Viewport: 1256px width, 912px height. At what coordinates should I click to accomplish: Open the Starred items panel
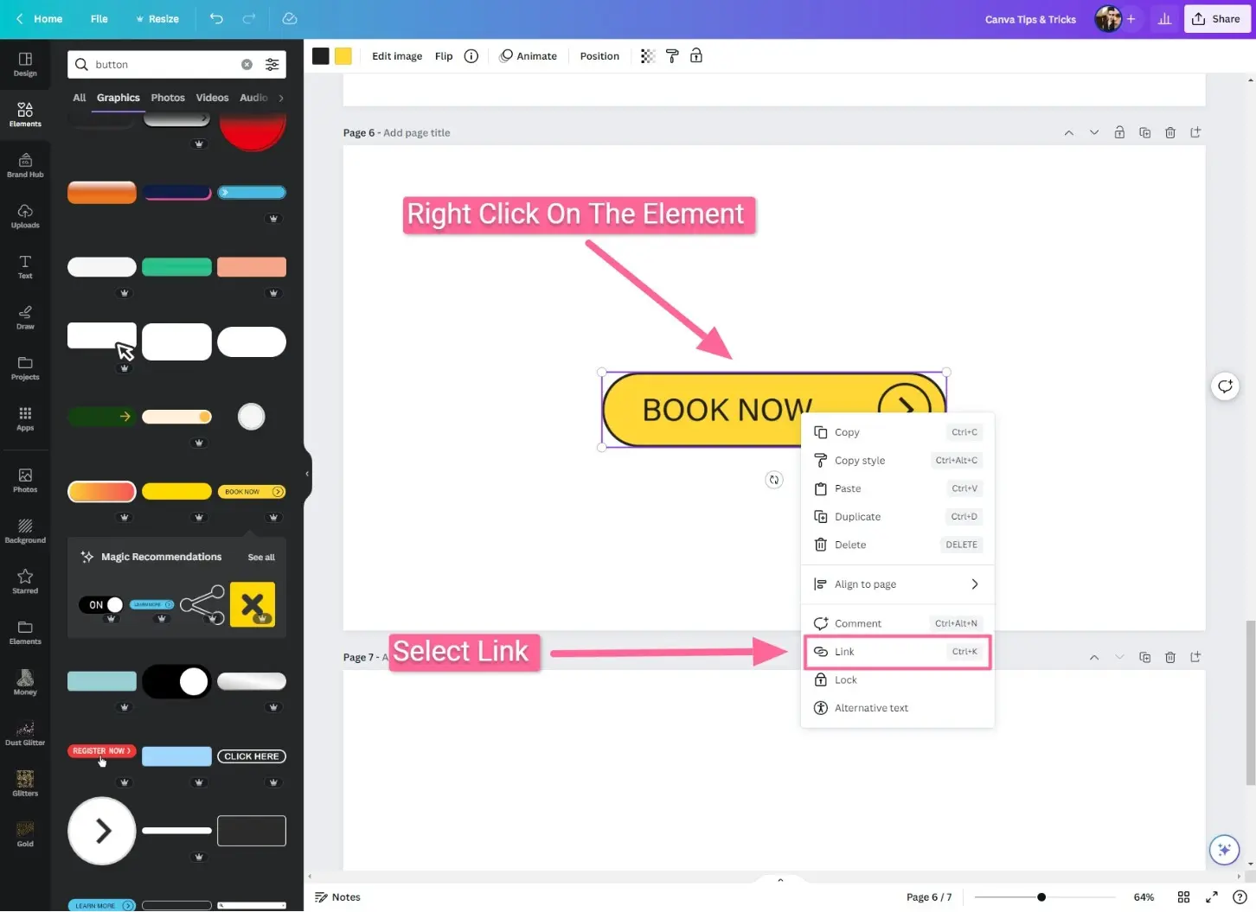tap(25, 581)
